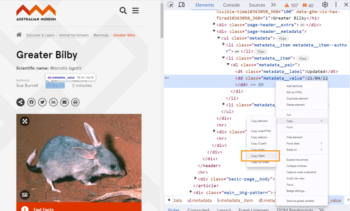
Task: Open the DOM Breakpoints tab
Action: 295,209
